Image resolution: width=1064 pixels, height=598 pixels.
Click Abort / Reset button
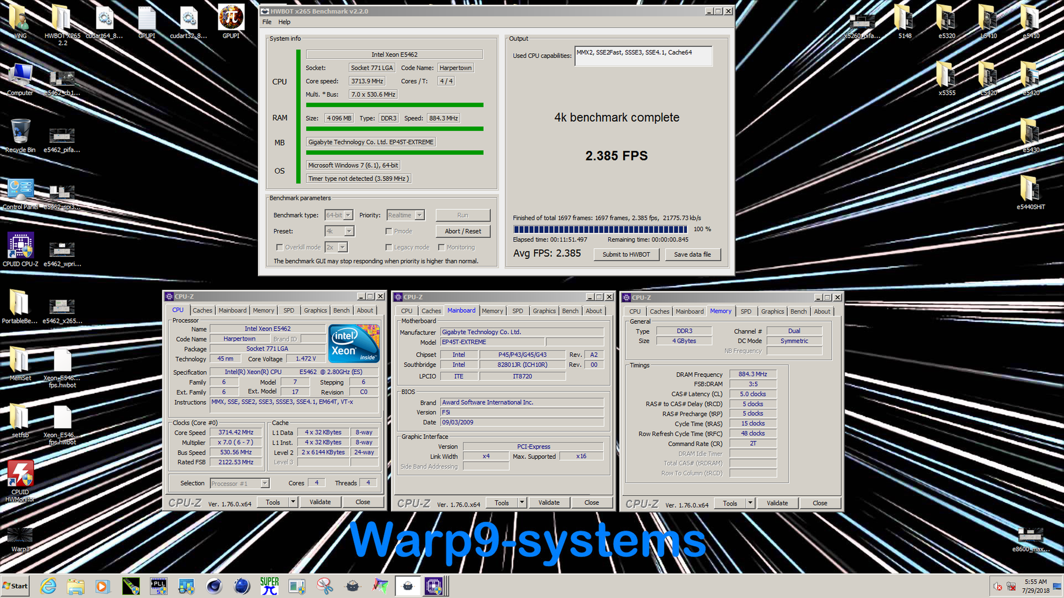(x=463, y=231)
